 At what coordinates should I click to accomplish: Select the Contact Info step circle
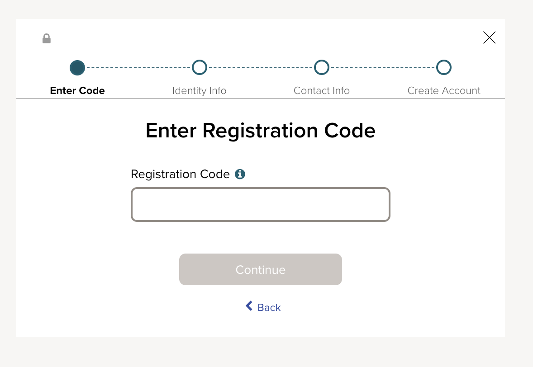pyautogui.click(x=322, y=67)
